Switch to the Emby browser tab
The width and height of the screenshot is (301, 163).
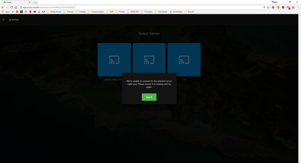click(x=15, y=2)
